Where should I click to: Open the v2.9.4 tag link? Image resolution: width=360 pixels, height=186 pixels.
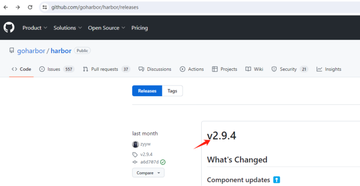(146, 154)
